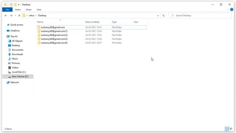
Task: Click the Search Desktop field
Action: [200, 16]
